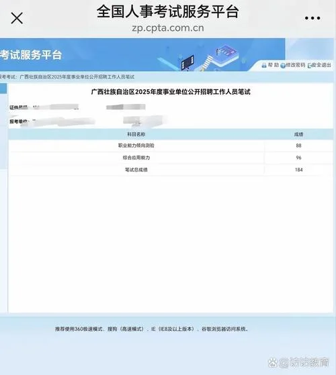Click 安全退出 to log out safely
The height and width of the screenshot is (375, 336).
pyautogui.click(x=319, y=65)
